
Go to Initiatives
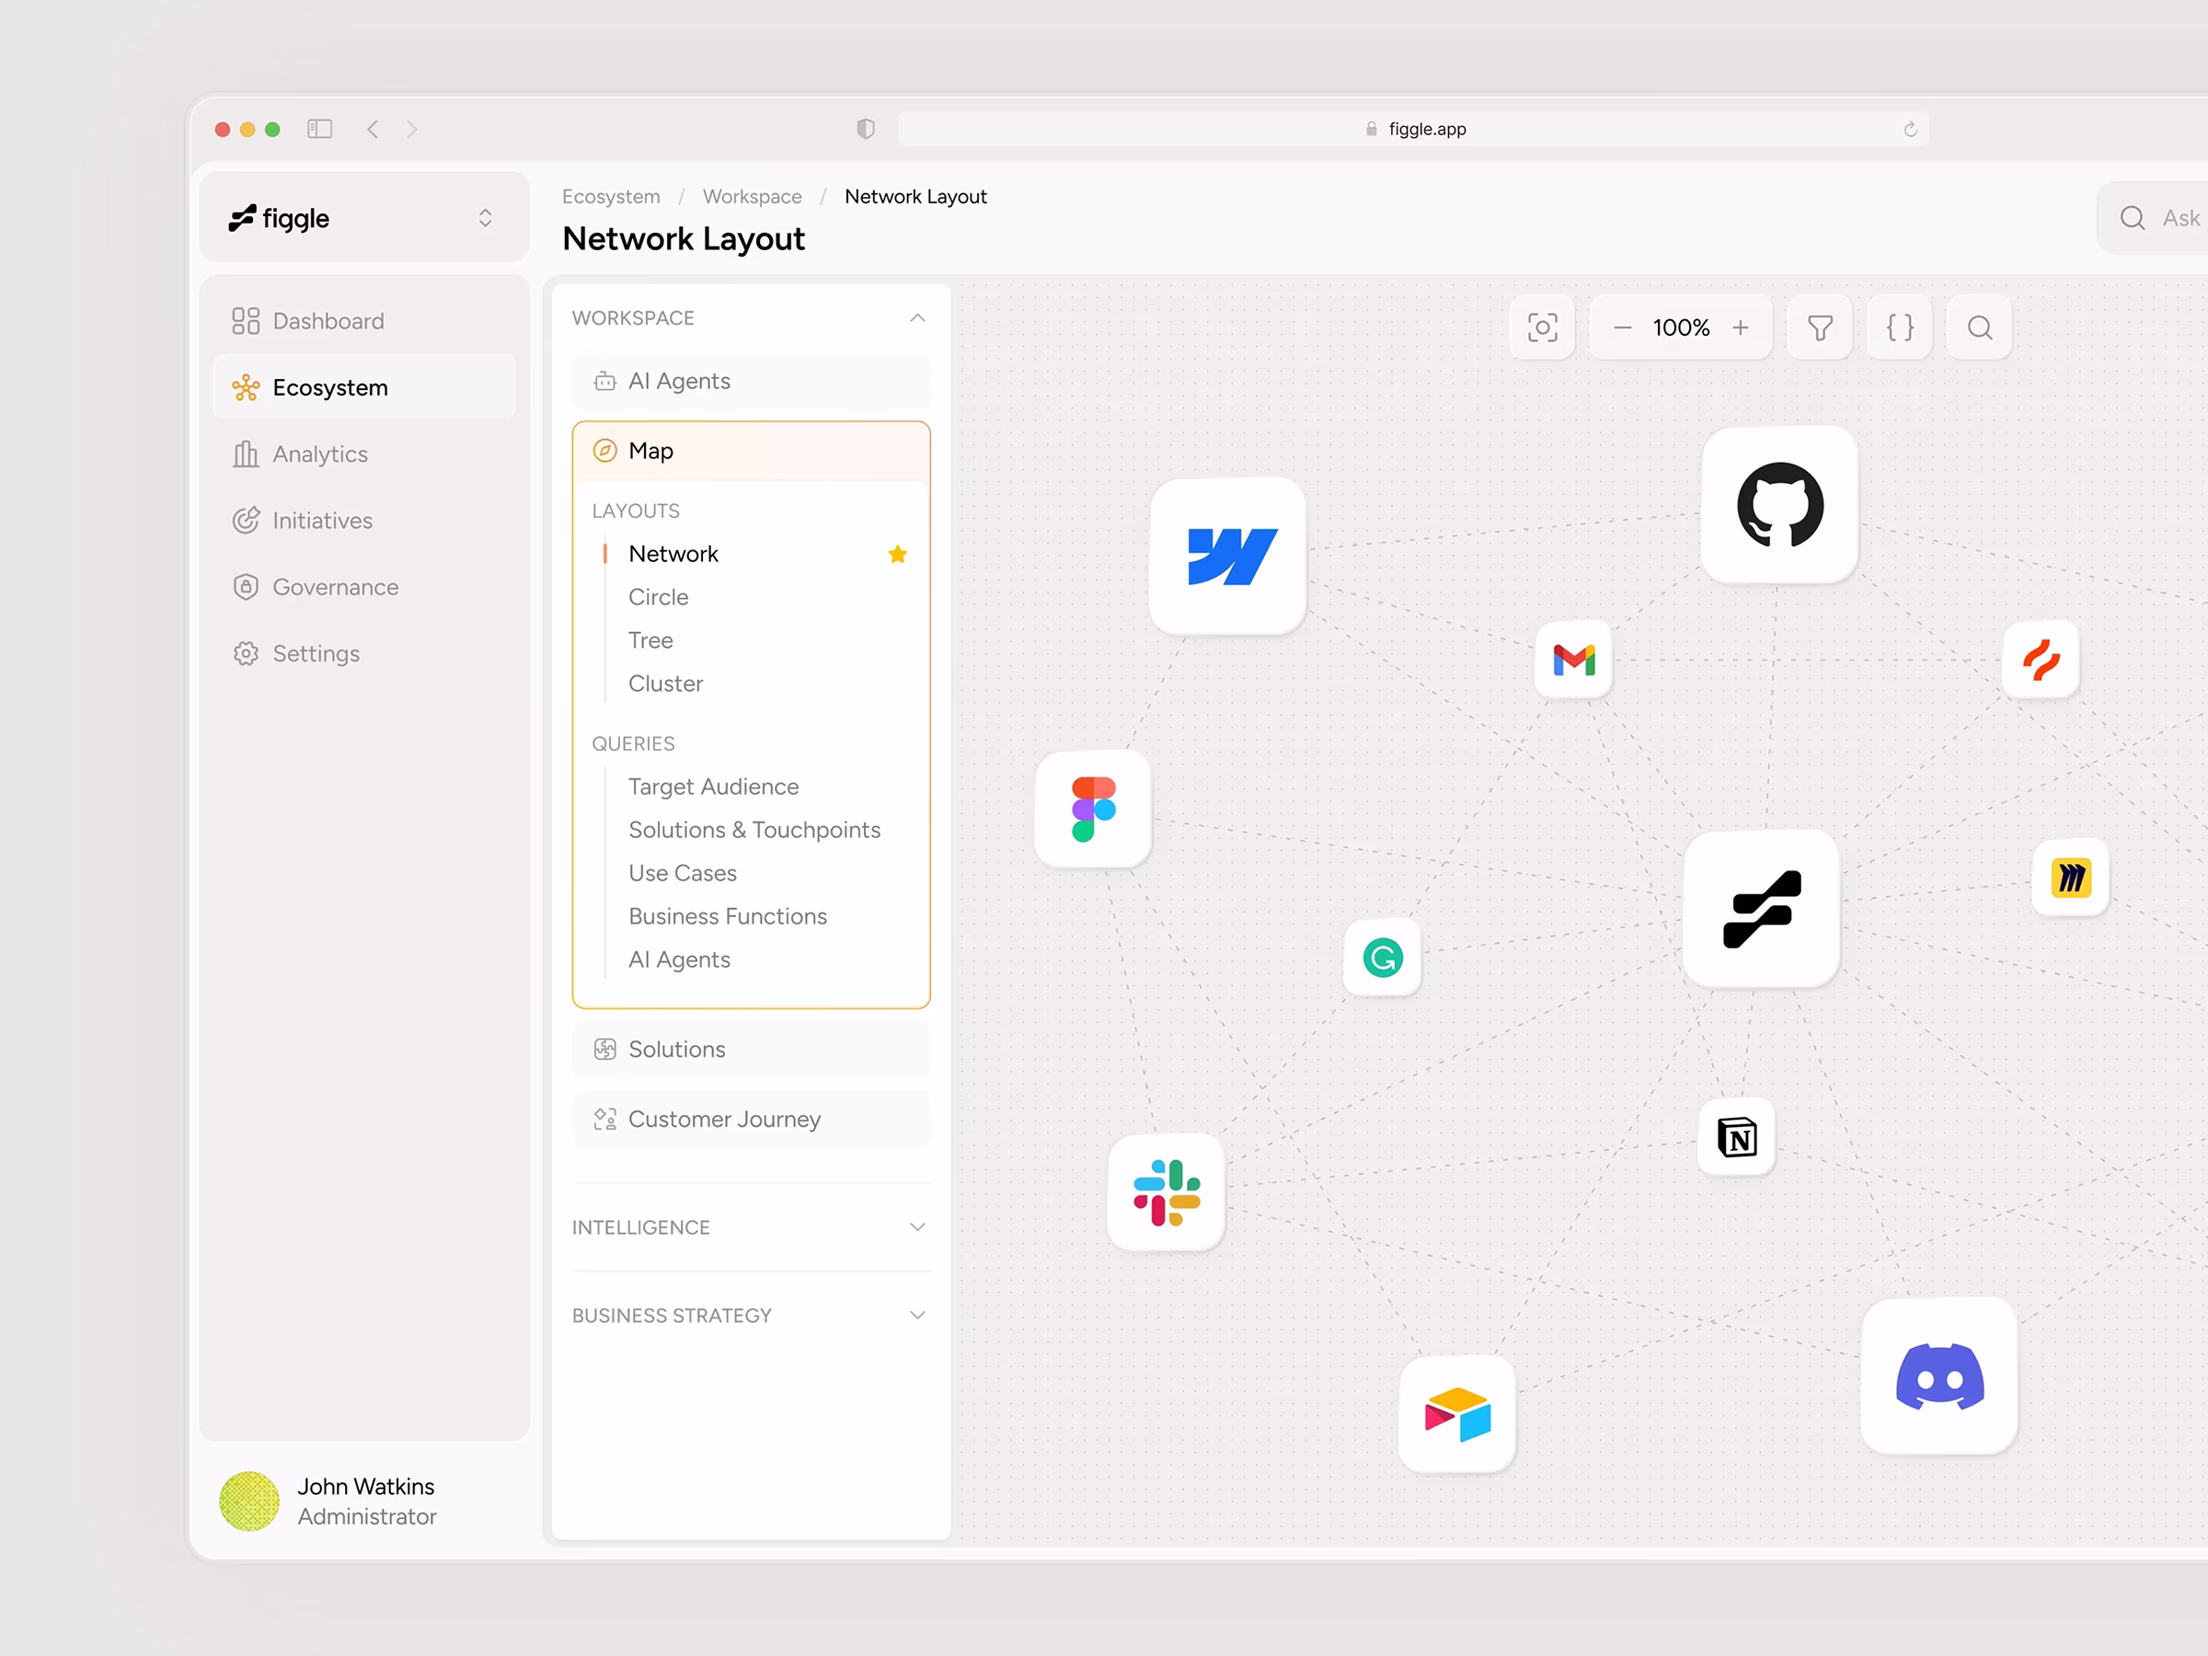pos(364,521)
